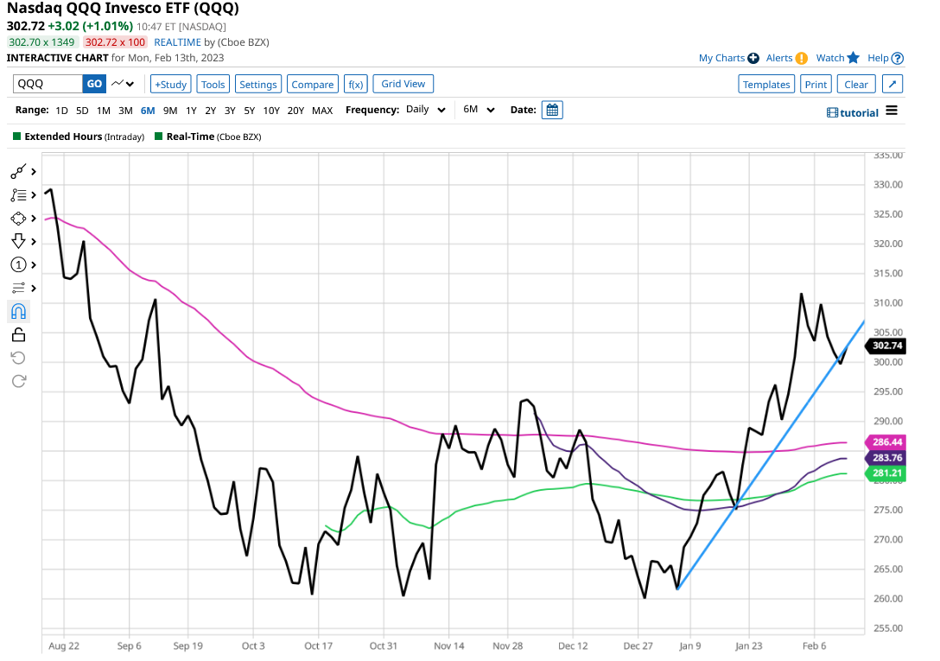The height and width of the screenshot is (661, 940).
Task: Set range to 5D
Action: point(82,111)
